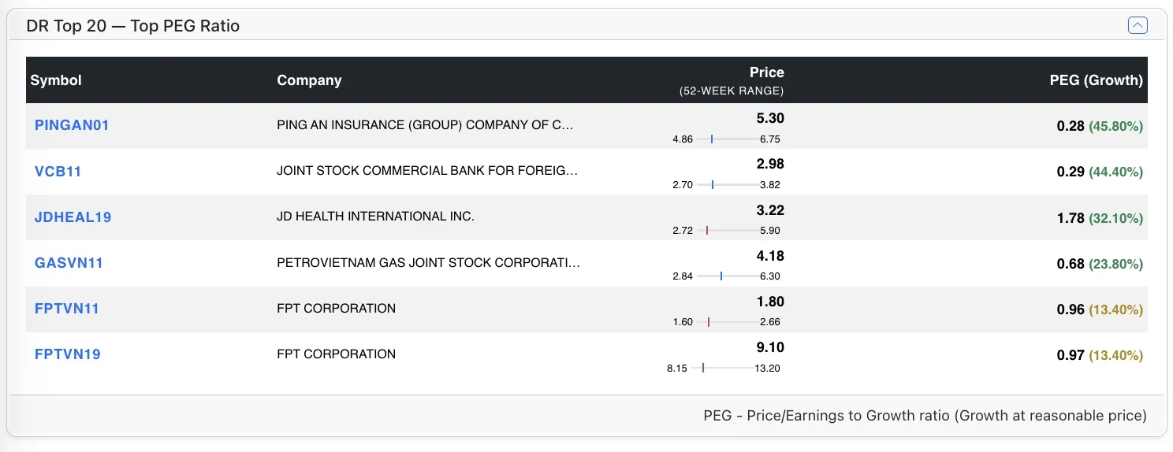Image resolution: width=1173 pixels, height=452 pixels.
Task: Click the 52-week low 8.15
Action: pos(677,368)
